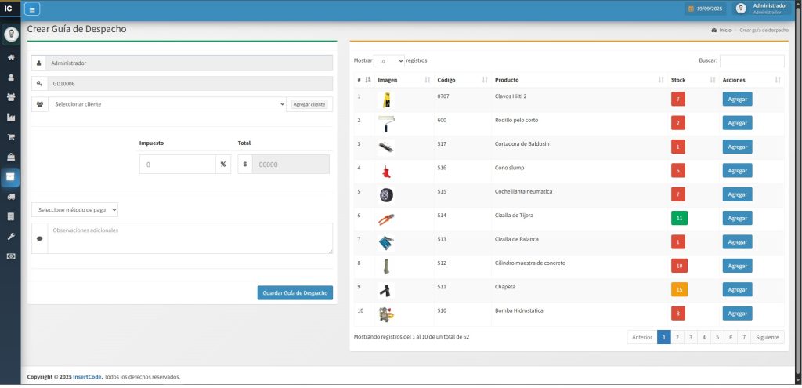Sort the table by the Código column

pyautogui.click(x=462, y=80)
